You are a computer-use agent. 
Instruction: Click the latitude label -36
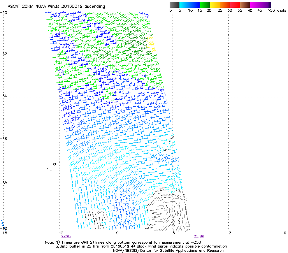pos(4,139)
